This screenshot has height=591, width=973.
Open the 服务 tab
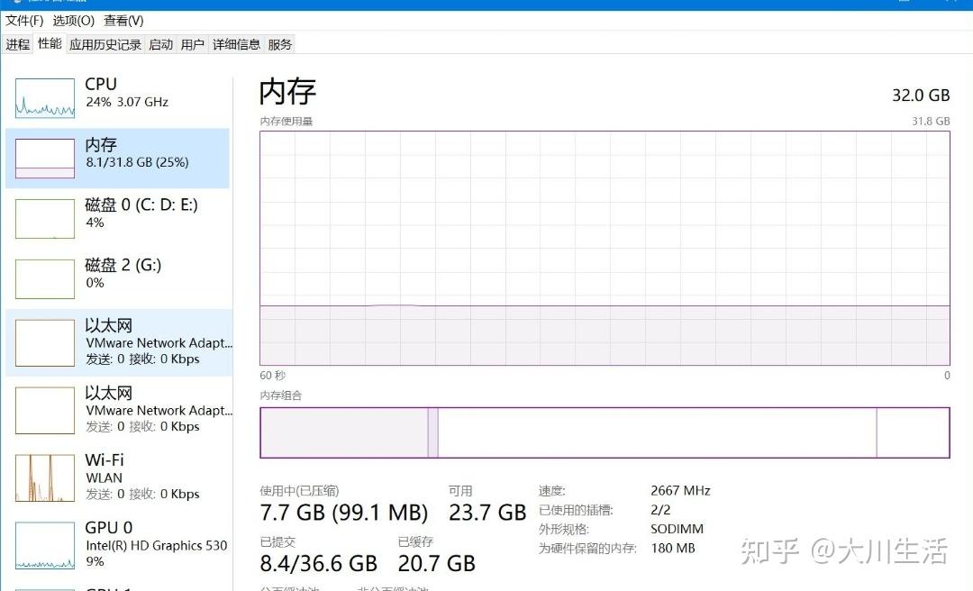point(280,43)
